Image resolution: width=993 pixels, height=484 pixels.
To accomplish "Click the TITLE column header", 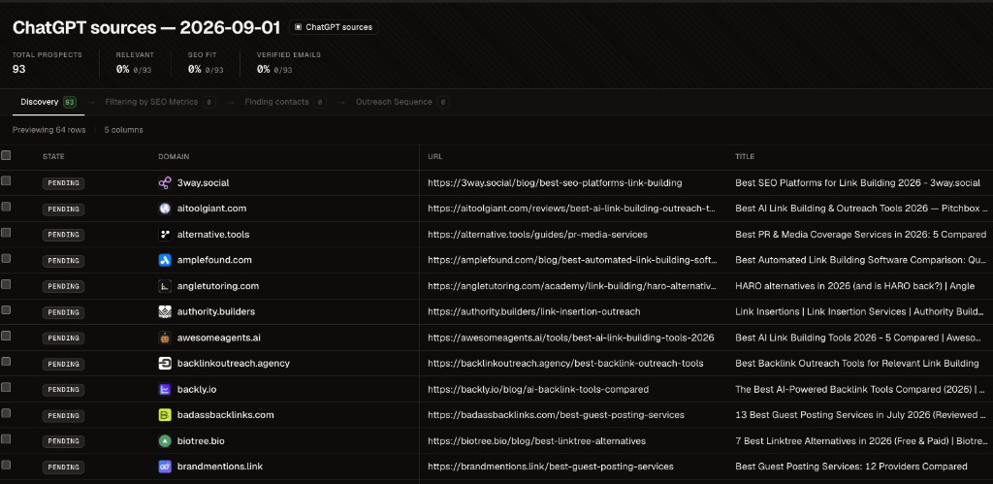I will click(745, 156).
